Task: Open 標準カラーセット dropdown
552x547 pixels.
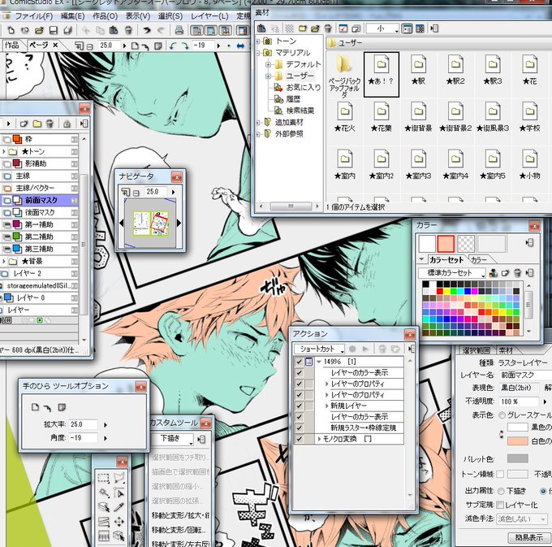Action: pos(451,273)
